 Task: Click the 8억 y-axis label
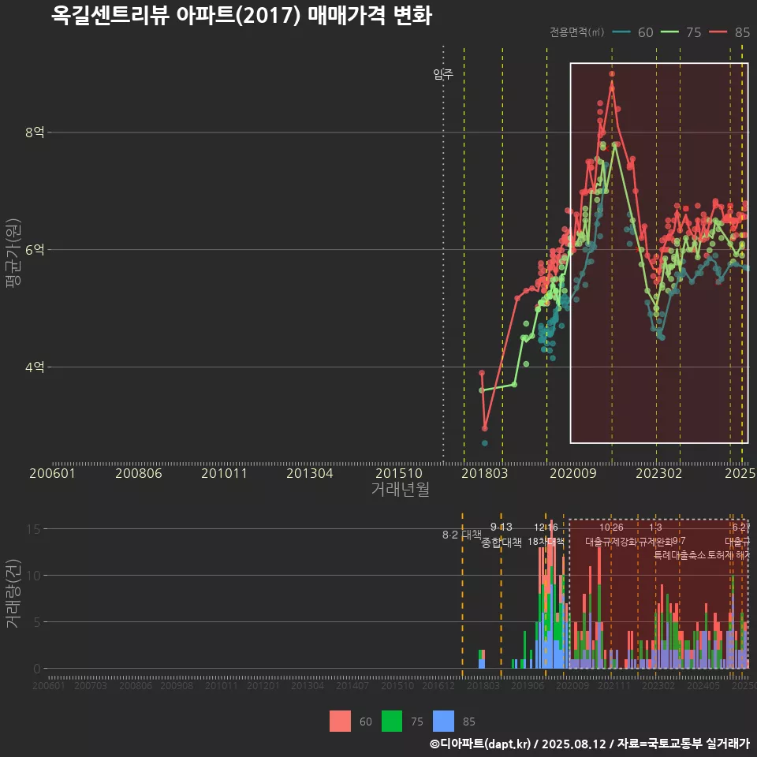tap(35, 132)
